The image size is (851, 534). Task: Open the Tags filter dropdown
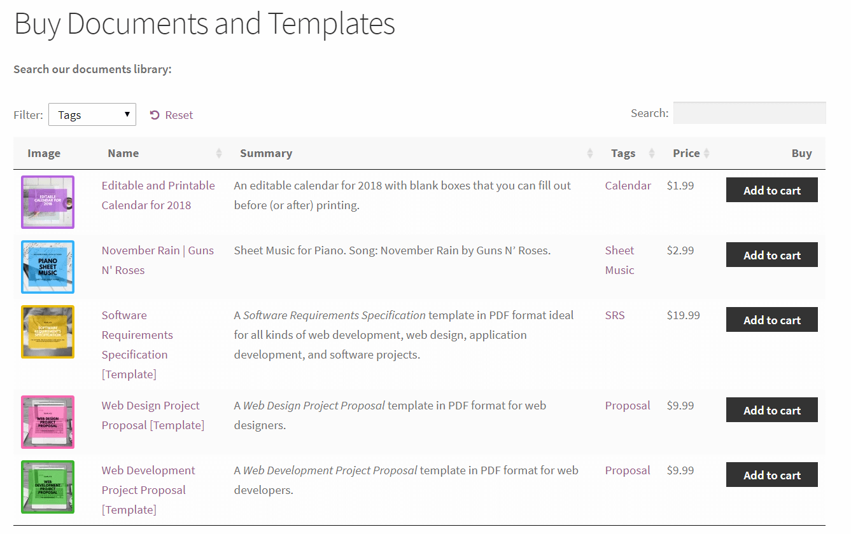(92, 115)
